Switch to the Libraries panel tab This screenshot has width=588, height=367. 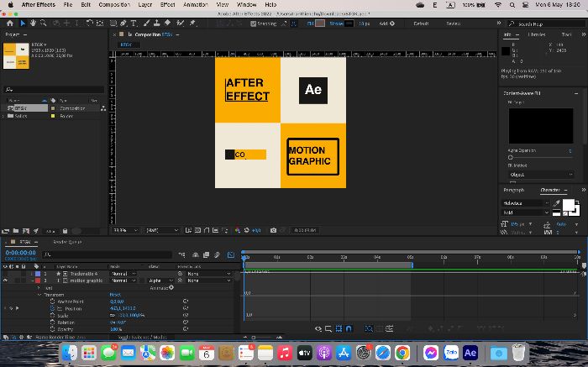click(x=537, y=34)
